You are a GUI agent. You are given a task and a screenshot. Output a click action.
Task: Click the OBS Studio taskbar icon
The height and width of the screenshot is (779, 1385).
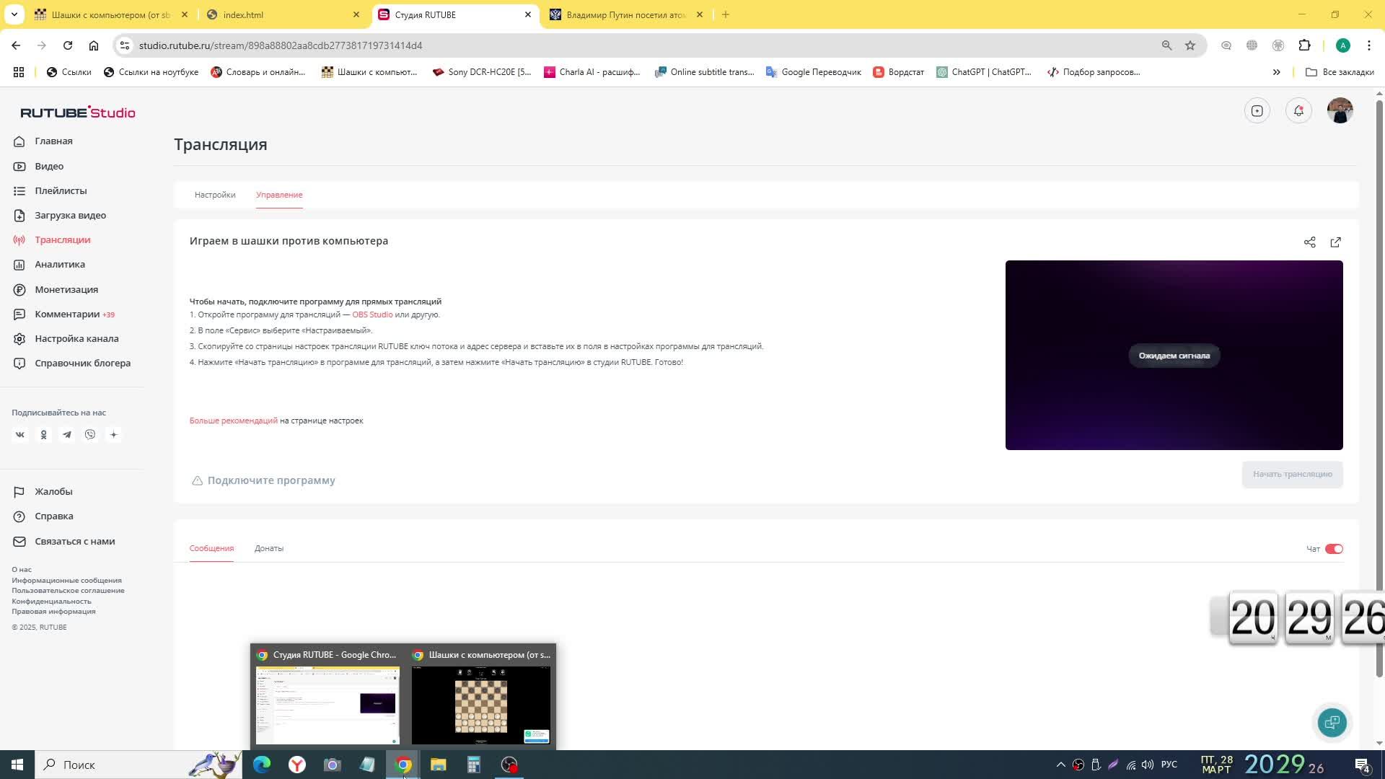click(x=509, y=765)
